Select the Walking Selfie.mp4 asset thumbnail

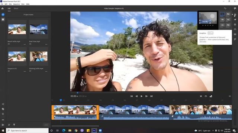pyautogui.click(x=39, y=57)
